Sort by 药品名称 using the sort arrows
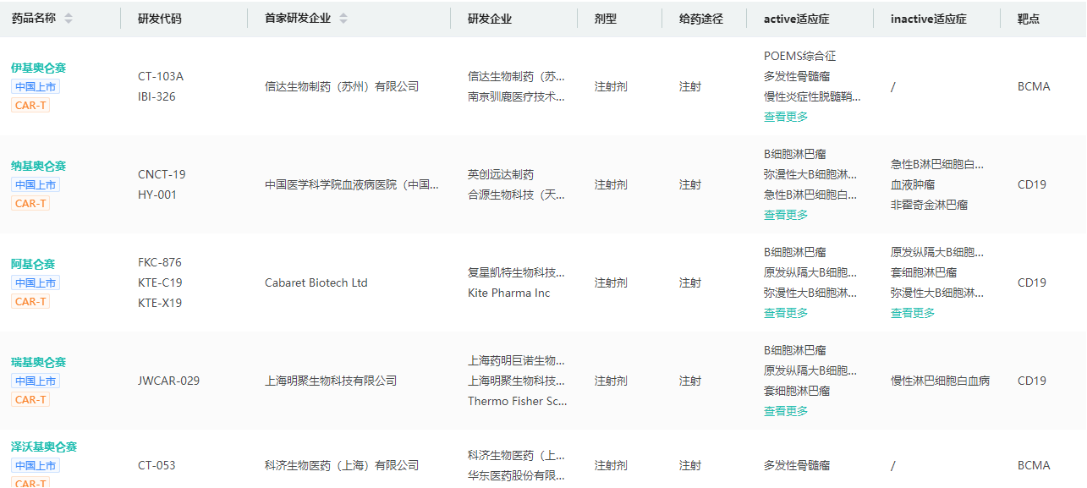This screenshot has height=488, width=1087. tap(69, 19)
